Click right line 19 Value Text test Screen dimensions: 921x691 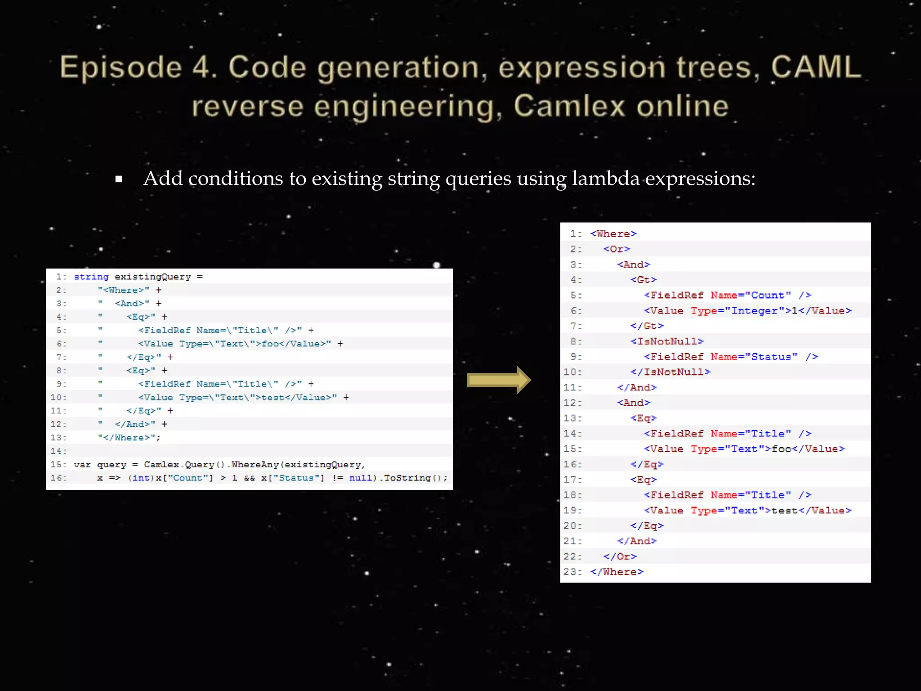(x=748, y=511)
